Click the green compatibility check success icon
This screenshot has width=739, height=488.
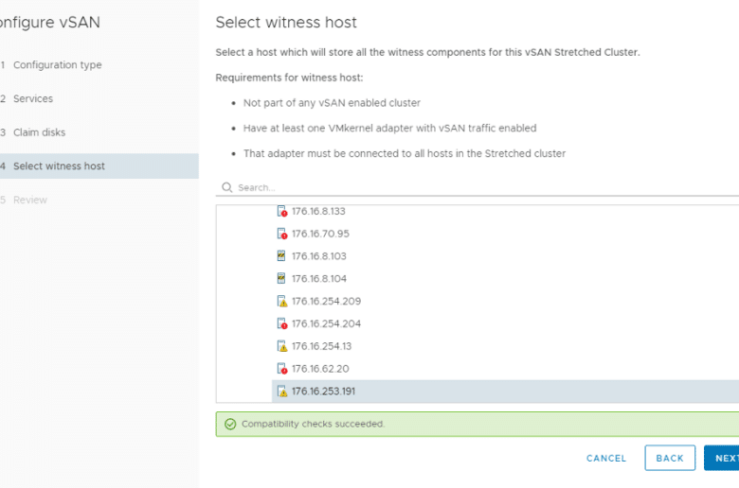[230, 424]
